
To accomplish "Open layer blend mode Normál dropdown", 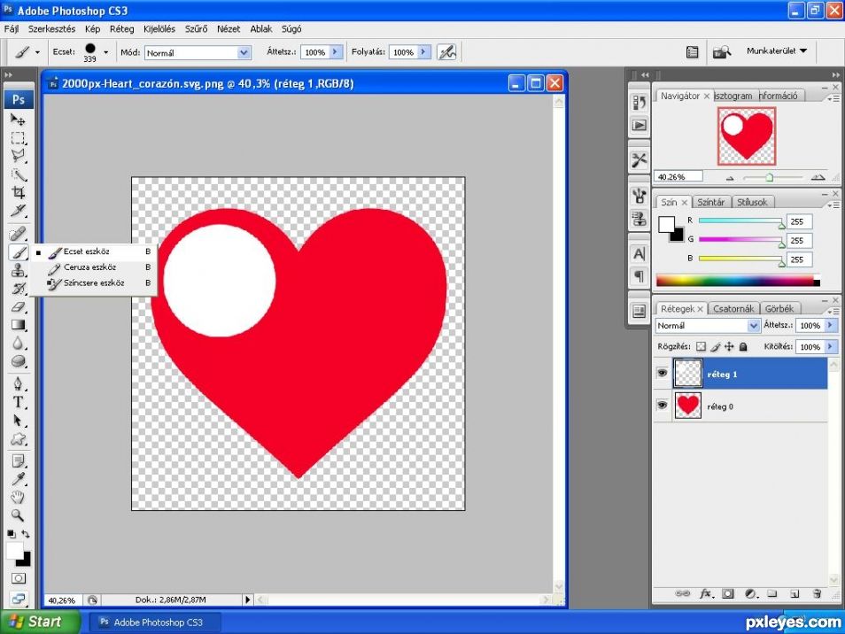I will (x=753, y=326).
